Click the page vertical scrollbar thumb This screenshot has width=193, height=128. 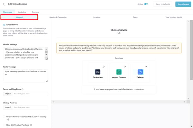click(x=192, y=50)
